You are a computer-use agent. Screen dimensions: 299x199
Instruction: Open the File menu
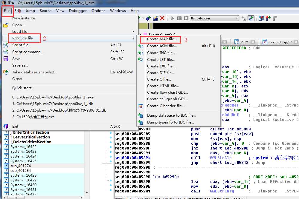[7, 11]
